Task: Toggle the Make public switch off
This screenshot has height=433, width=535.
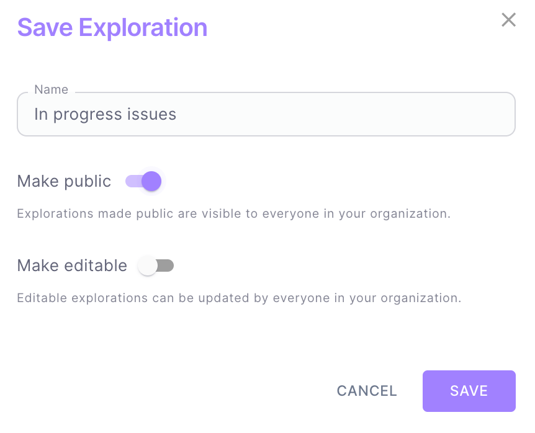Action: (143, 181)
